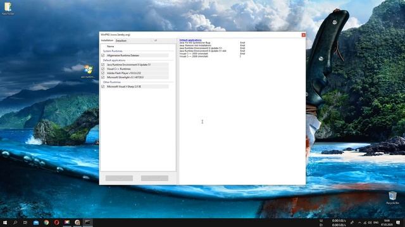Open network status in the tray

click(364, 223)
